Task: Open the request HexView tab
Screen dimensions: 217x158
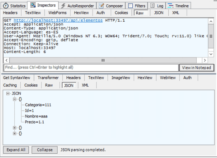Action: click(81, 13)
